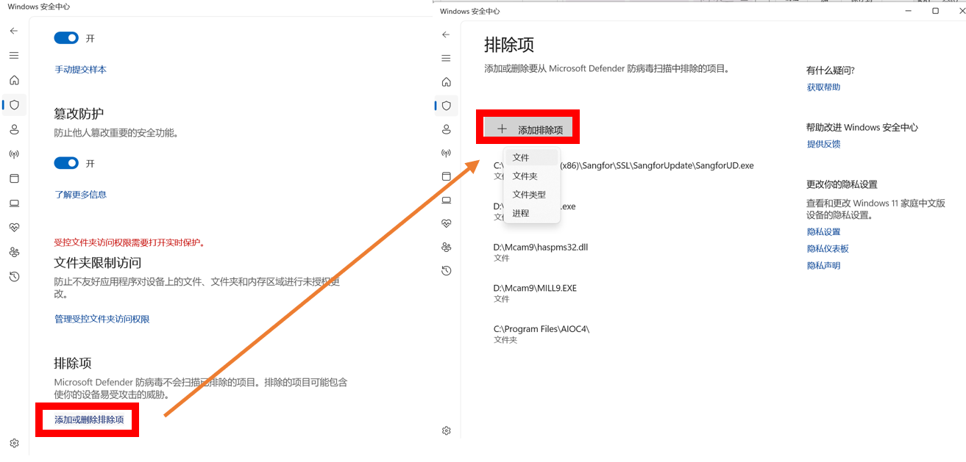The width and height of the screenshot is (966, 462).
Task: Click 手动提交样本 link
Action: coord(81,70)
